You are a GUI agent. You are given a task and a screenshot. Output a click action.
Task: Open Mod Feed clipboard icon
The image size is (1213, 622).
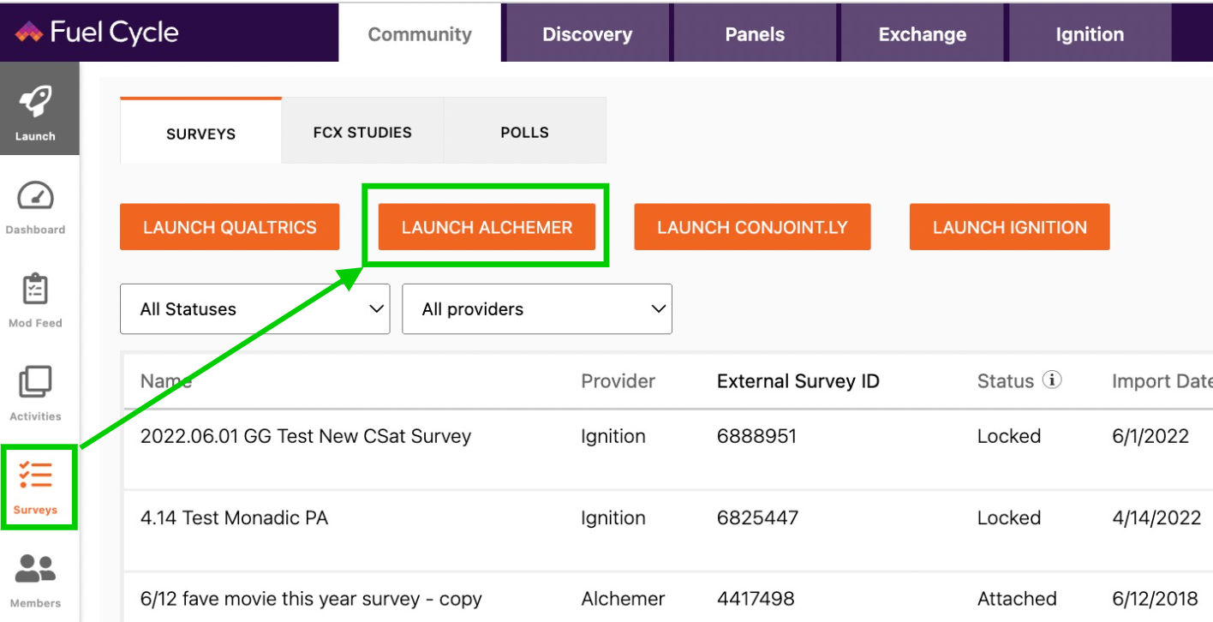point(35,290)
